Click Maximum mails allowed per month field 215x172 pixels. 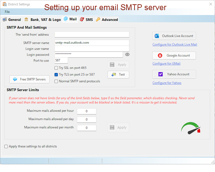point(87,128)
